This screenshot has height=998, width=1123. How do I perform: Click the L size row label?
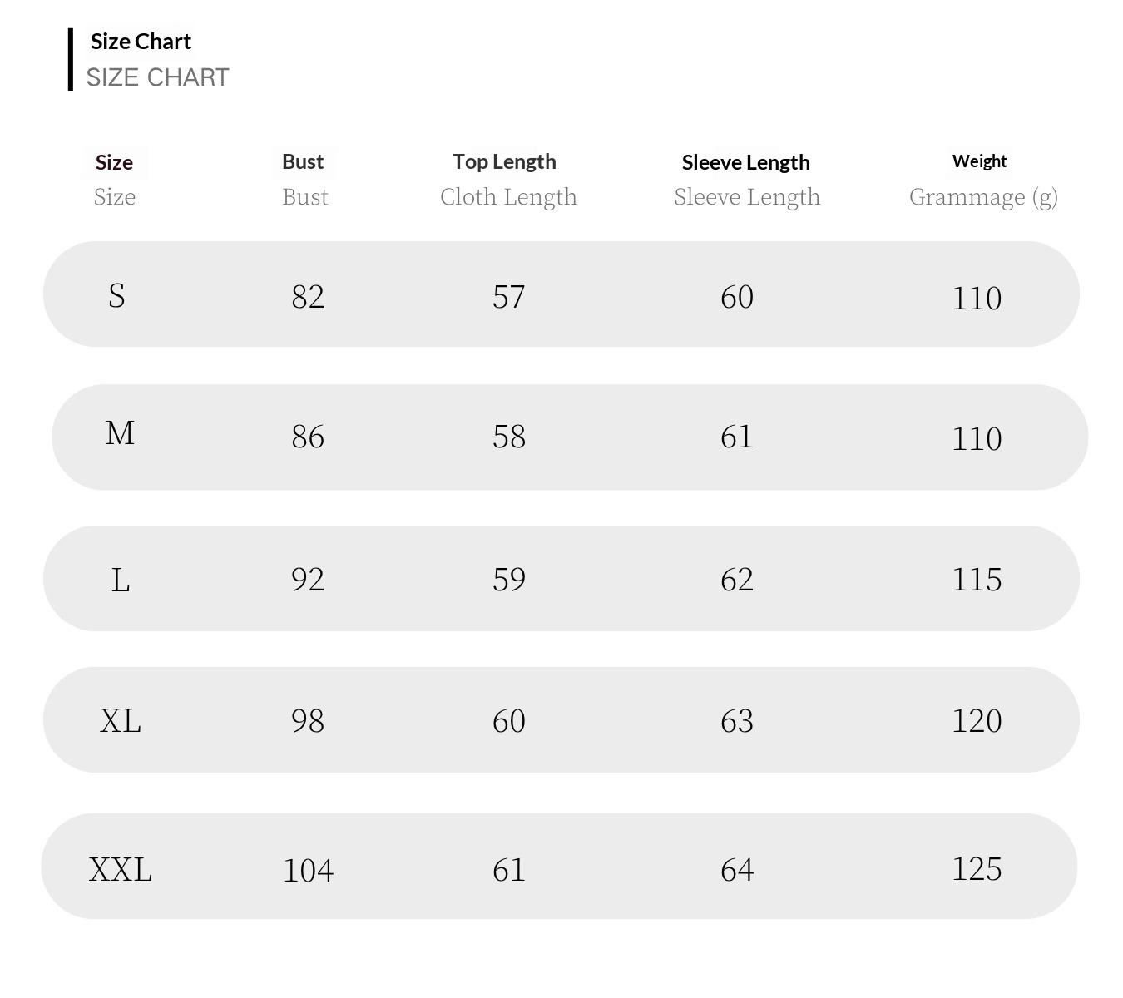(121, 580)
